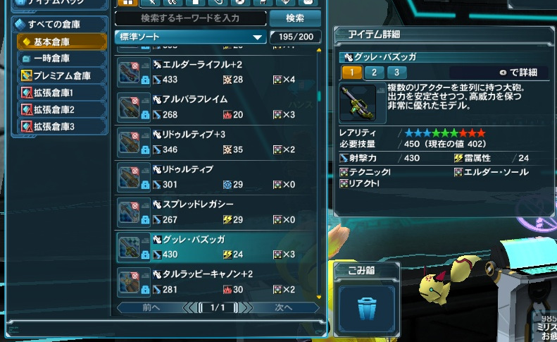Viewport: 557px width, 342px height.
Task: Click the グッレ・バズッガ item detail image
Action: coord(358,103)
